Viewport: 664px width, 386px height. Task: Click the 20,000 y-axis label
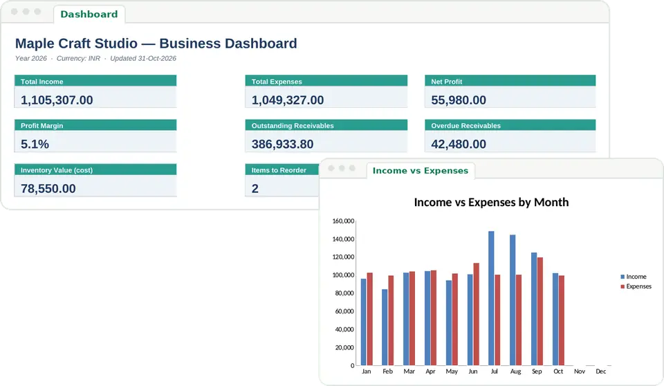click(x=344, y=347)
